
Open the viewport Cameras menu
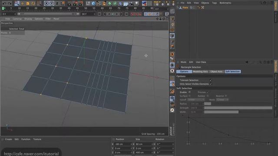17,19
